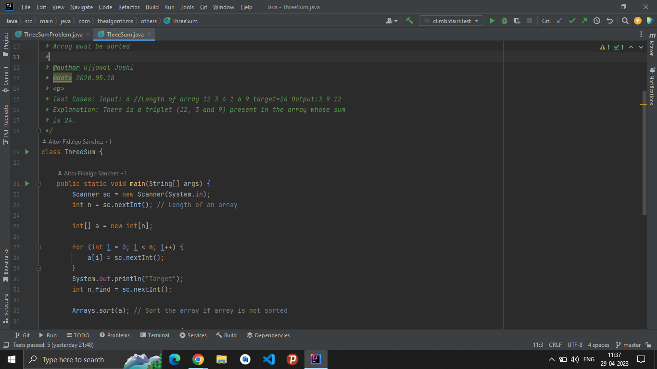Click the yellow warning count indicator
The image size is (657, 369).
coord(605,47)
